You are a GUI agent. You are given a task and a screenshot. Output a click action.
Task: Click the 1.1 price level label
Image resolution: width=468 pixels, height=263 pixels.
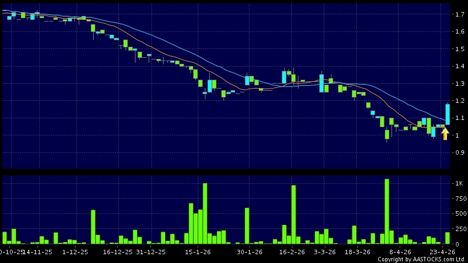[x=459, y=118]
